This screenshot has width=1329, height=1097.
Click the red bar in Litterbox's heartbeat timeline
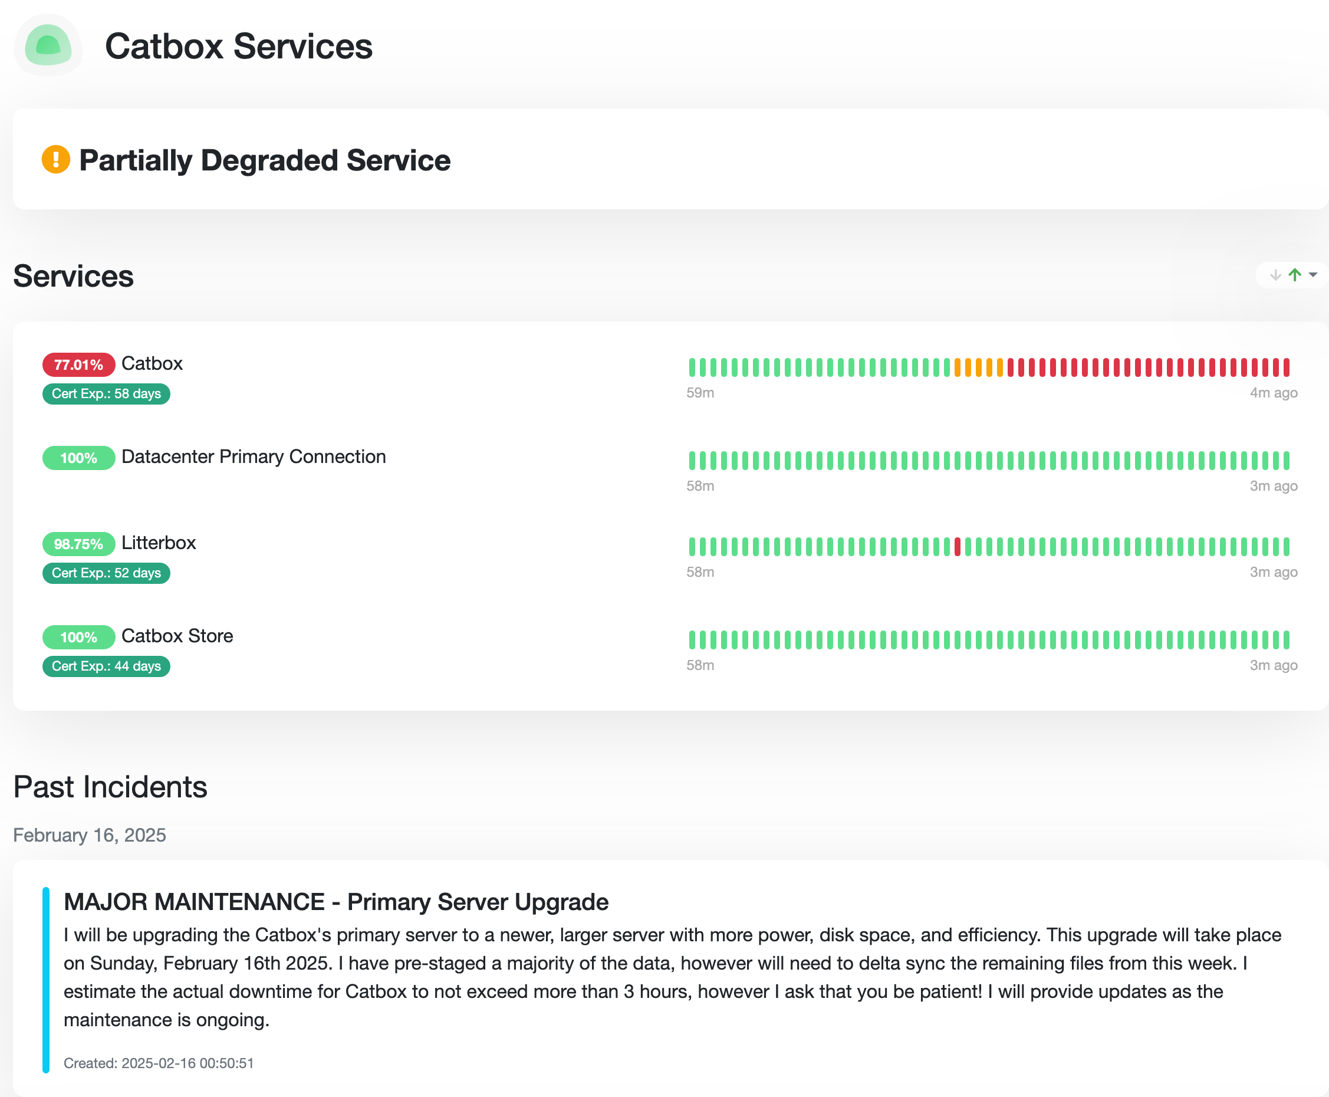click(x=958, y=547)
